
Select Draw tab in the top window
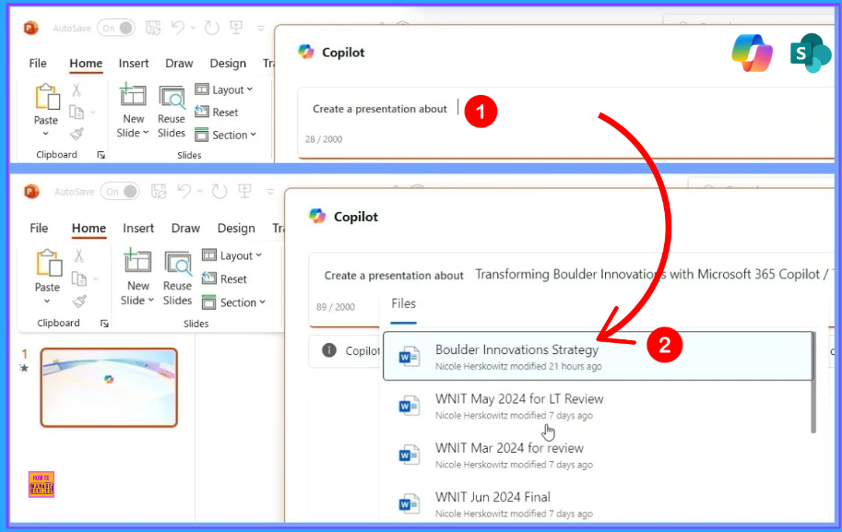[x=179, y=64]
